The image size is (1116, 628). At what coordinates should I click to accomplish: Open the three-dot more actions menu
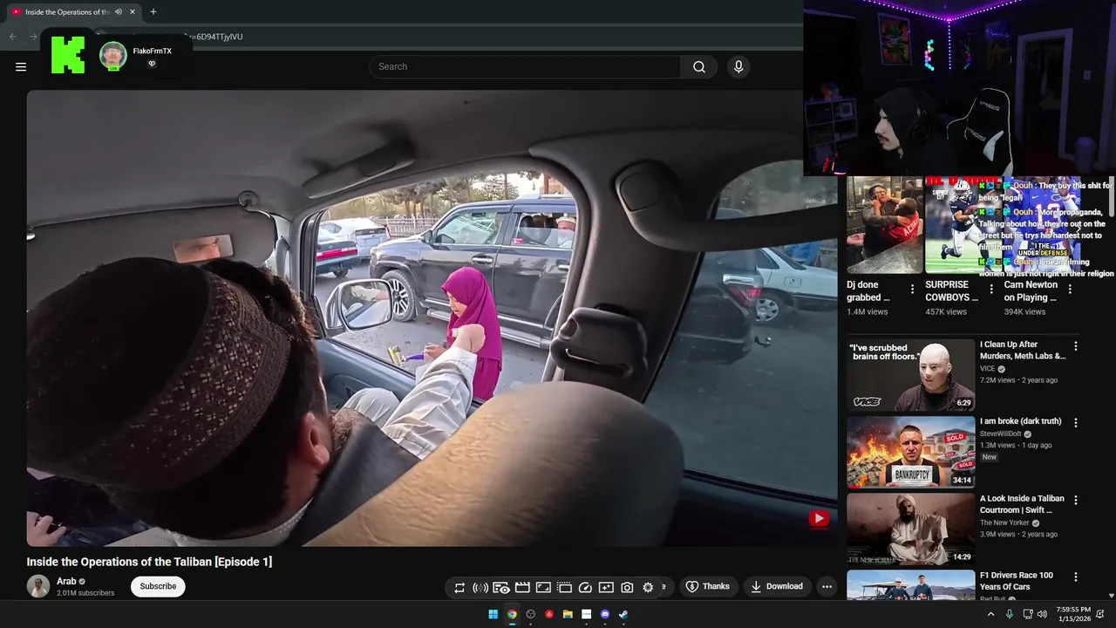click(827, 587)
